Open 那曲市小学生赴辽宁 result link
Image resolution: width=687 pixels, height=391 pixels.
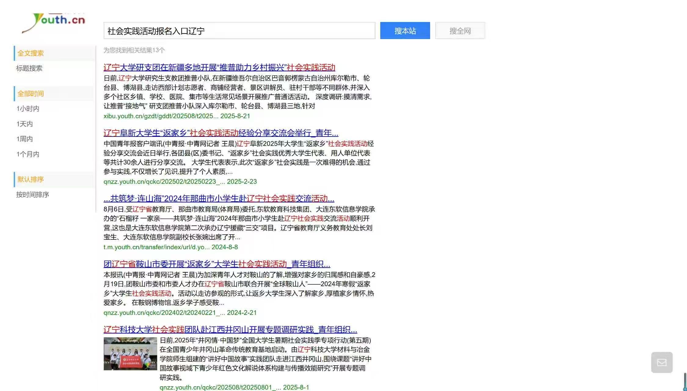(x=219, y=199)
